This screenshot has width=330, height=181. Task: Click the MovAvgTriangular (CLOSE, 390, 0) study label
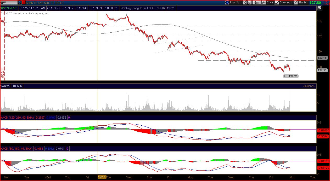point(142,8)
